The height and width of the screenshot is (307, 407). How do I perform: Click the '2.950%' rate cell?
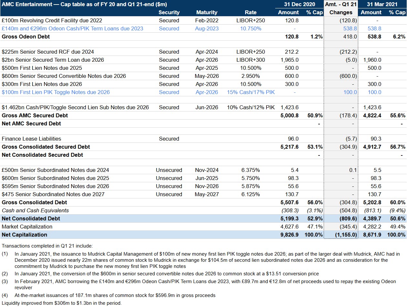click(251, 76)
